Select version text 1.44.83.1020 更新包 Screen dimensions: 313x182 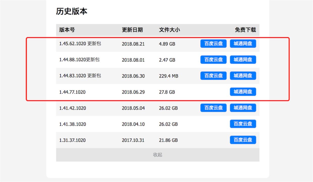coord(80,76)
